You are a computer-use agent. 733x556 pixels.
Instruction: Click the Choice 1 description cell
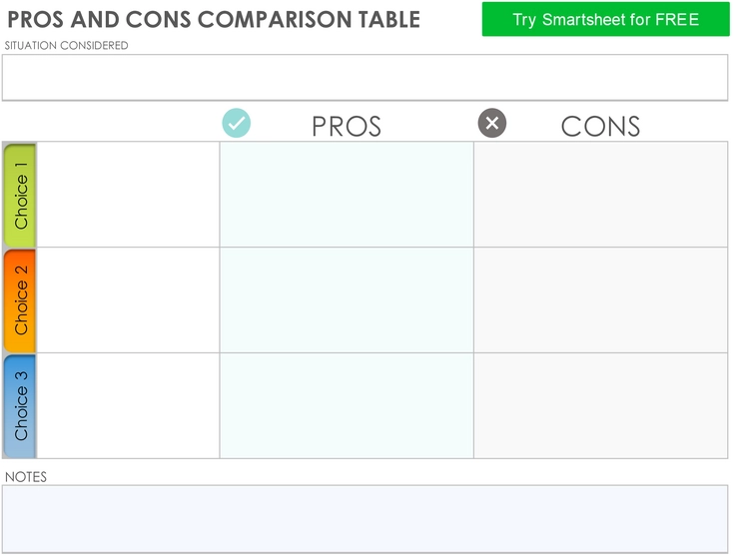click(x=128, y=195)
